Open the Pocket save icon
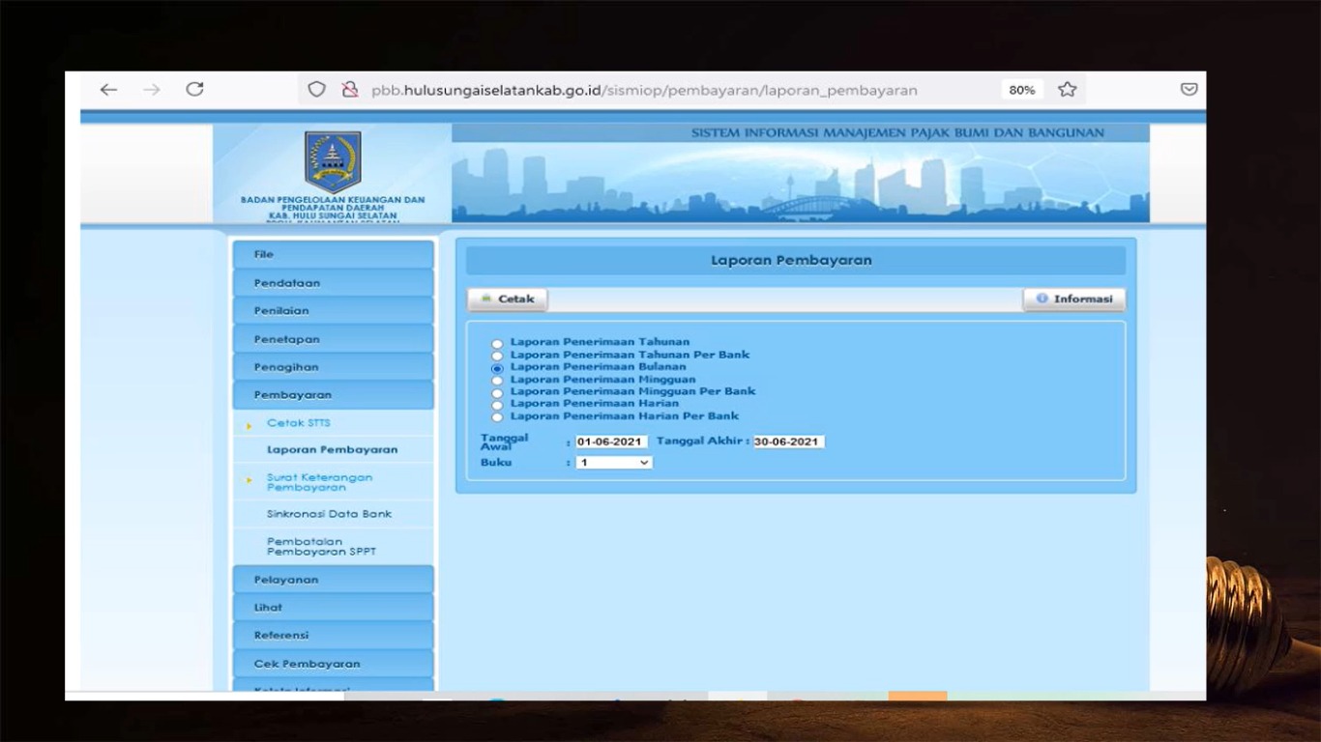Viewport: 1321px width, 742px height. tap(1189, 89)
